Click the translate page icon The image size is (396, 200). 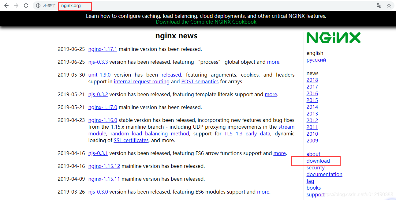379,6
